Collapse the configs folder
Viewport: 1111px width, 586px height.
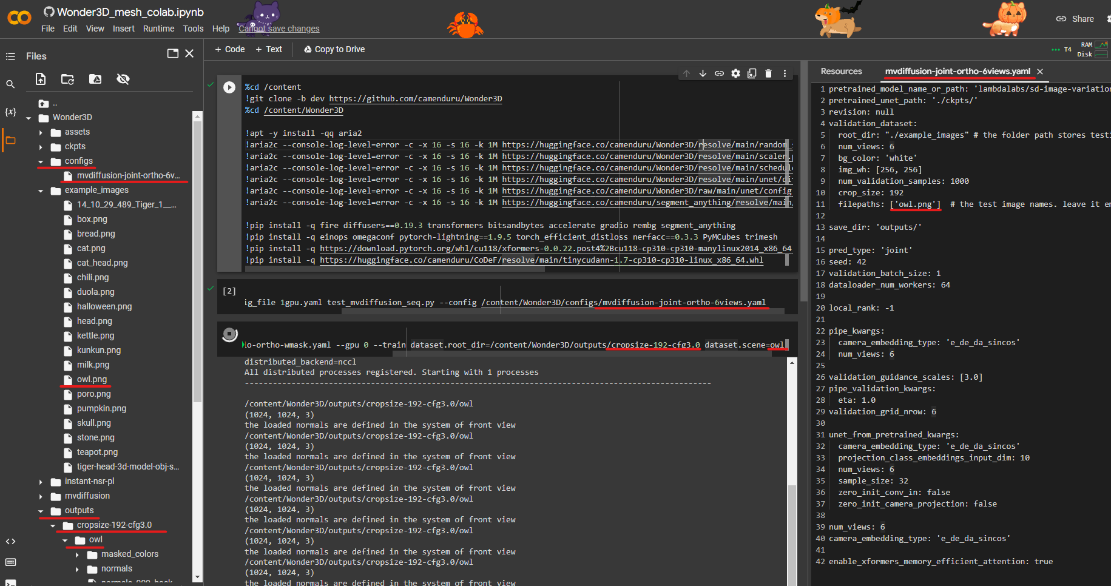click(41, 161)
